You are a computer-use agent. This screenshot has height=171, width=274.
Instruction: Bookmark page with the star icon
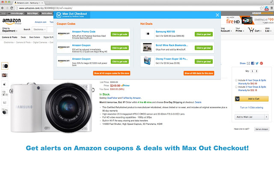261,8
